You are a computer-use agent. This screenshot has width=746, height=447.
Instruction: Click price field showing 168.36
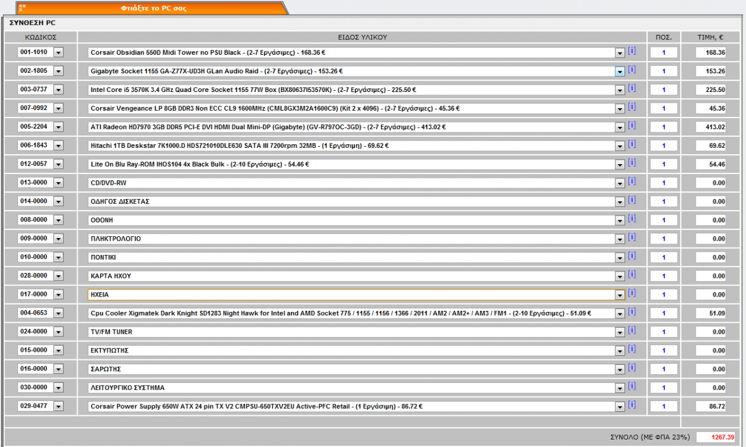tap(711, 53)
